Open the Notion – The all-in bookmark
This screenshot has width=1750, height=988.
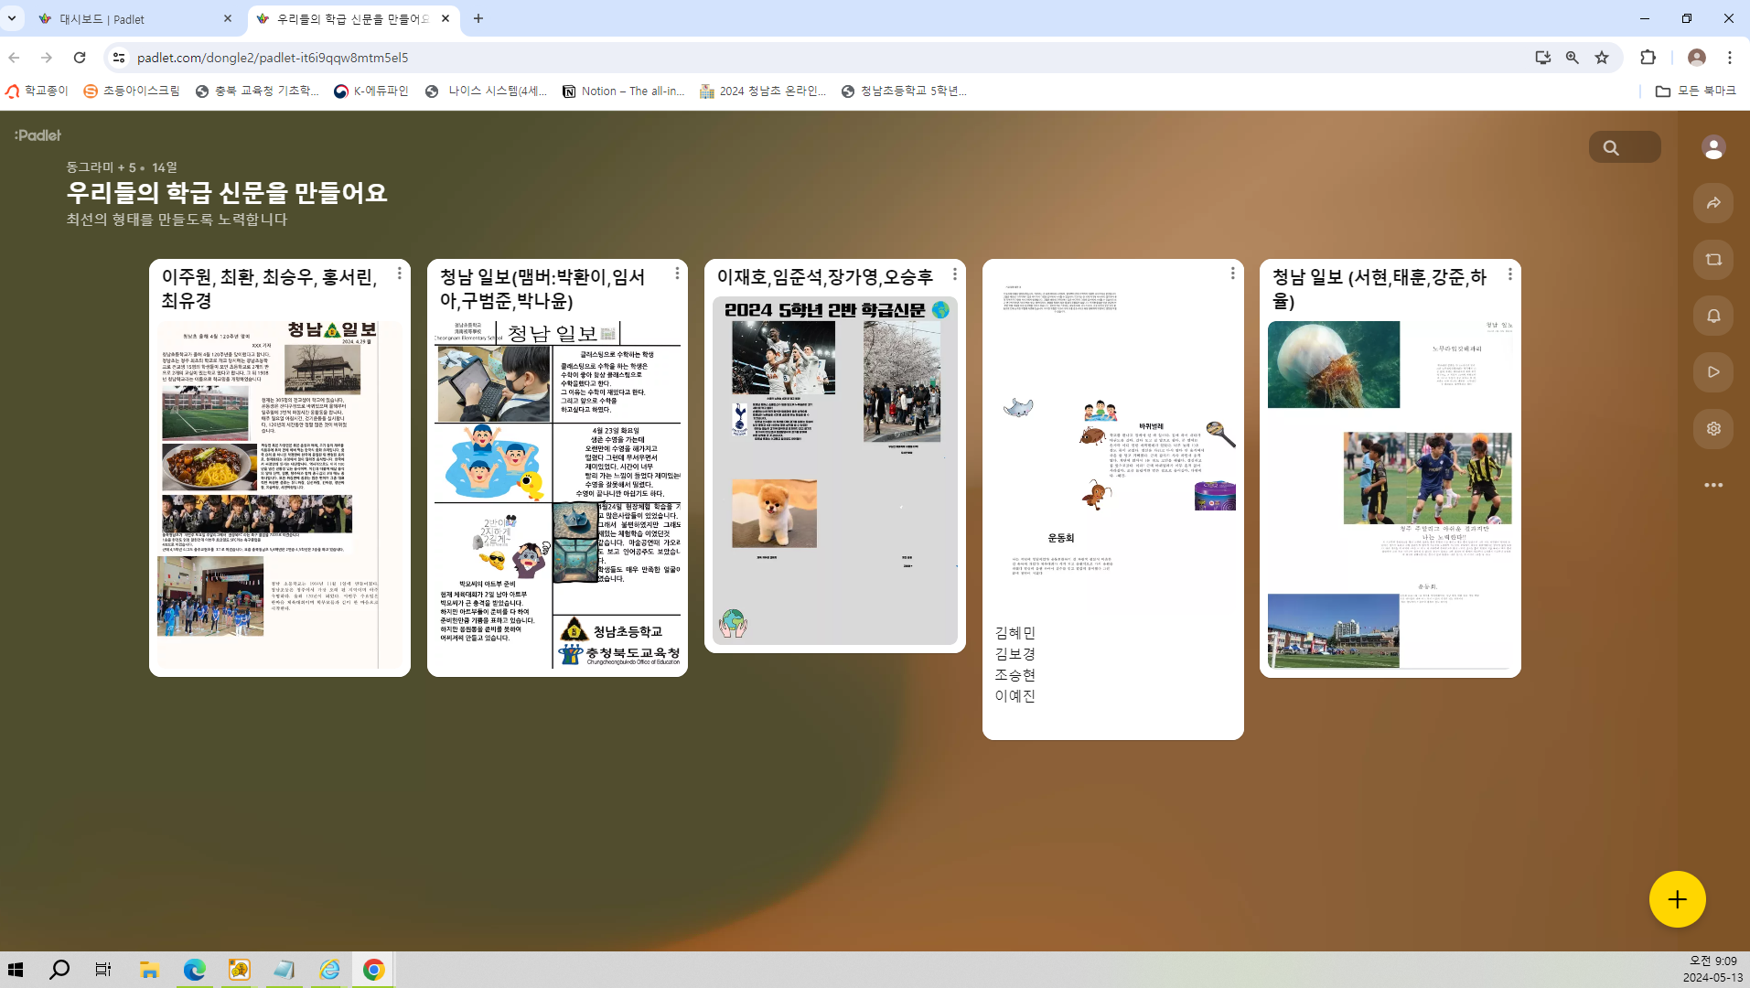tap(623, 91)
